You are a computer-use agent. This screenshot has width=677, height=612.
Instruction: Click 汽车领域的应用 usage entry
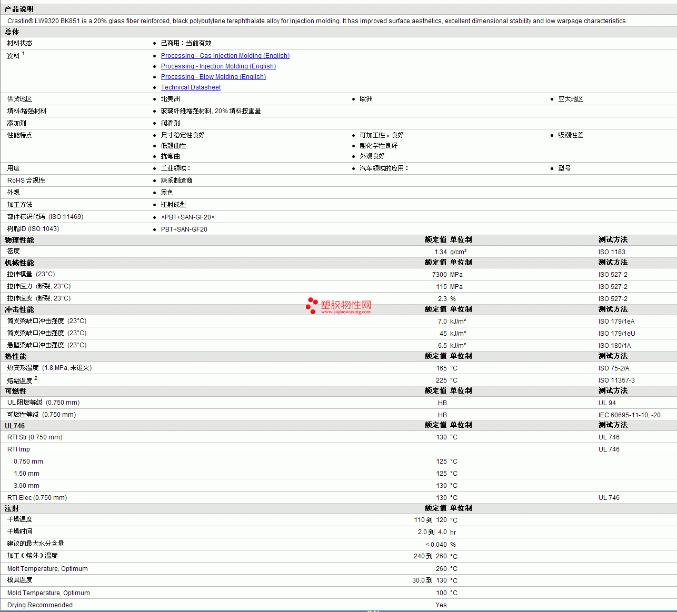pos(384,168)
